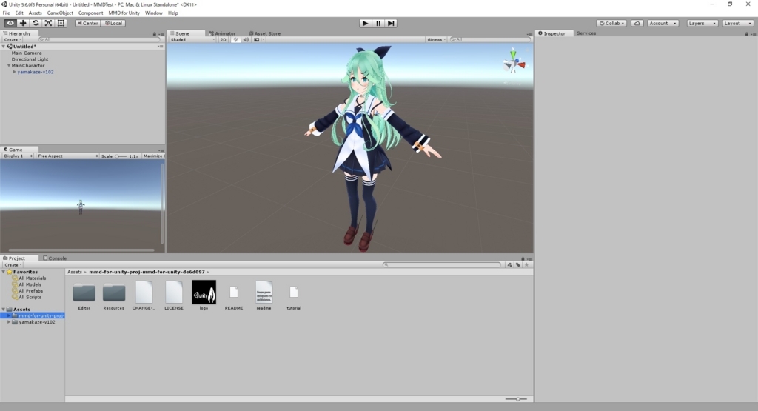This screenshot has height=411, width=758.
Task: Open the Layout dropdown
Action: coord(738,23)
